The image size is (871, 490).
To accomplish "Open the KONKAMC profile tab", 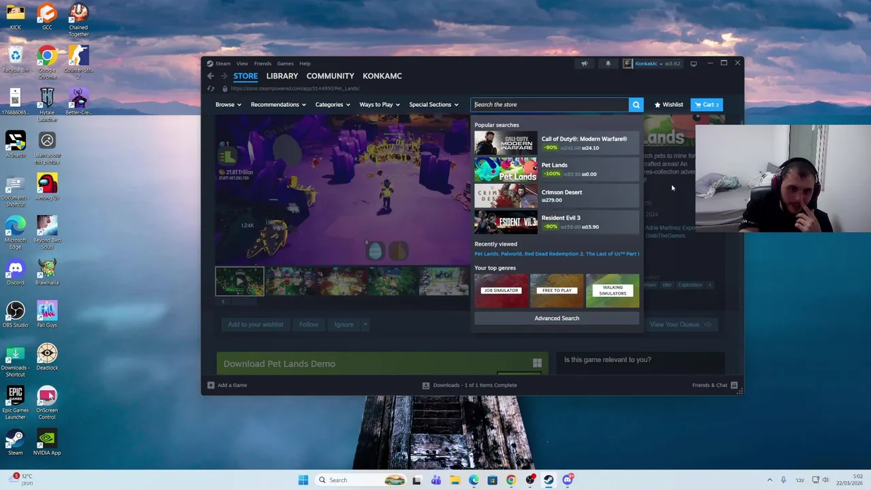I will 382,76.
